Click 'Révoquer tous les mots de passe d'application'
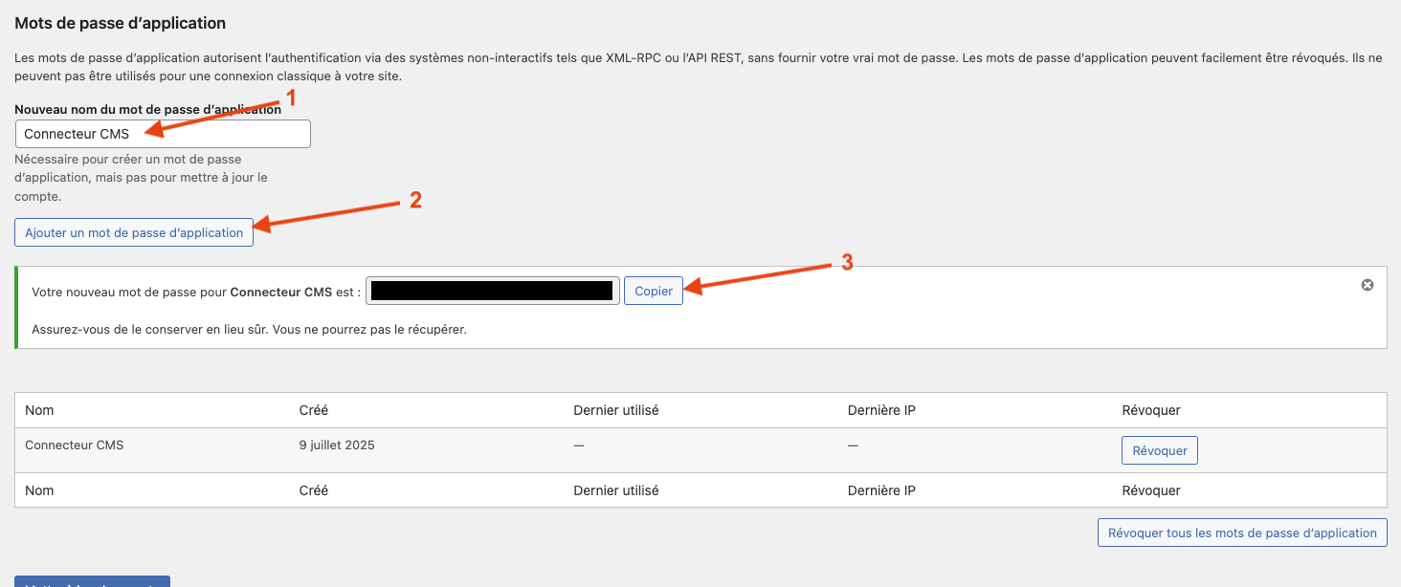Viewport: 1401px width, 587px height. pyautogui.click(x=1241, y=533)
